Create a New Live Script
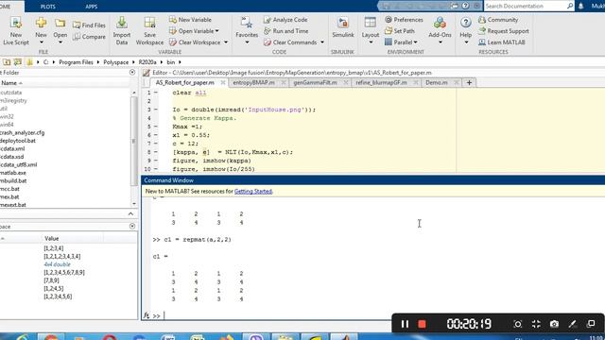 click(x=16, y=31)
